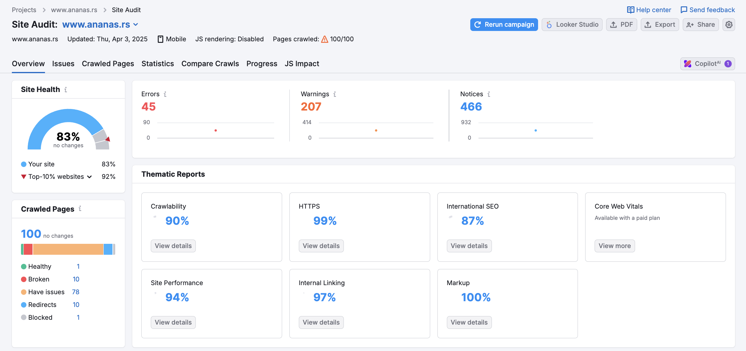Click the Crawled Pages info icon
Image resolution: width=746 pixels, height=351 pixels.
[80, 209]
